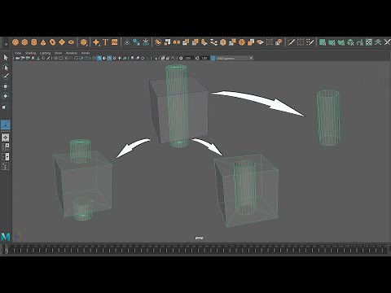391x293 pixels.
Task: Create a polygon sphere from the shelf
Action: pos(15,42)
